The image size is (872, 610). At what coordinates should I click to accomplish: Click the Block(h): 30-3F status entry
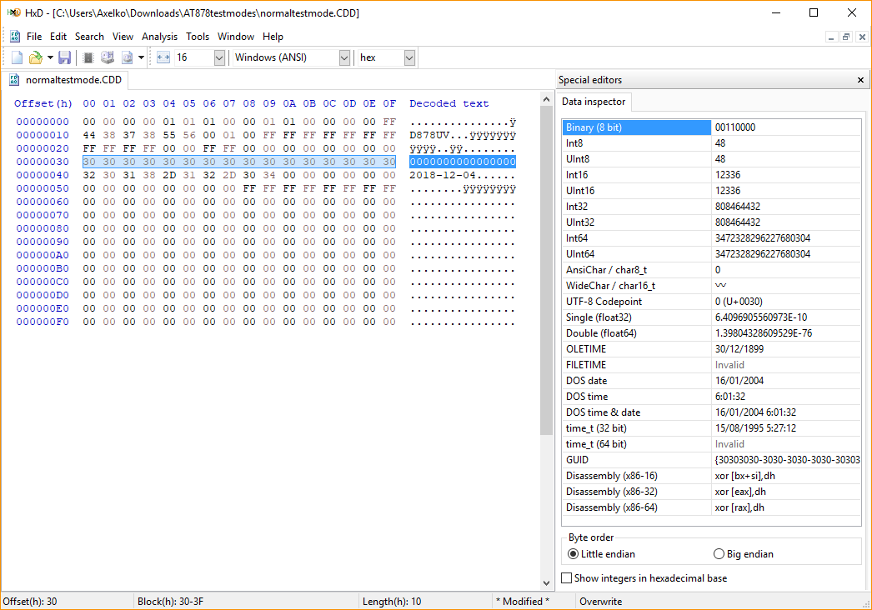170,602
